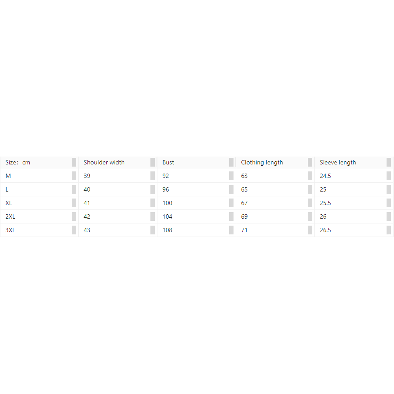Click the 'Bust' column header
The image size is (394, 394).
[x=168, y=162]
